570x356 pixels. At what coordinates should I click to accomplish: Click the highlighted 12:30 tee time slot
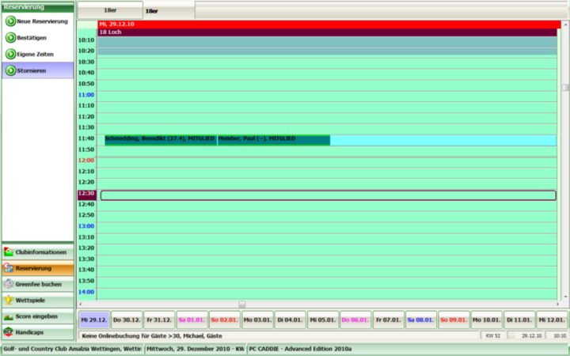click(328, 195)
